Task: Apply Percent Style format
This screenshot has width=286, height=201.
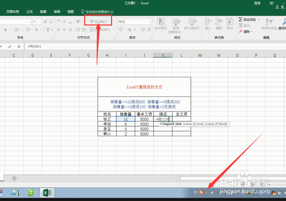Action: tap(129, 30)
